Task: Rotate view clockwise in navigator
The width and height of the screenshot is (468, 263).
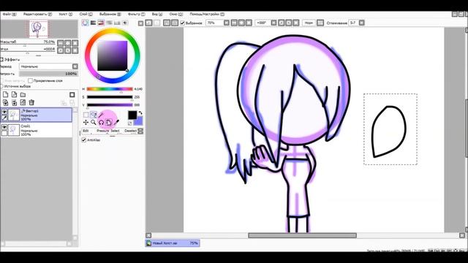Action: 68,50
